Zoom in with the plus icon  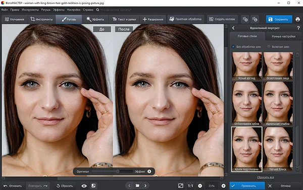coord(223,186)
